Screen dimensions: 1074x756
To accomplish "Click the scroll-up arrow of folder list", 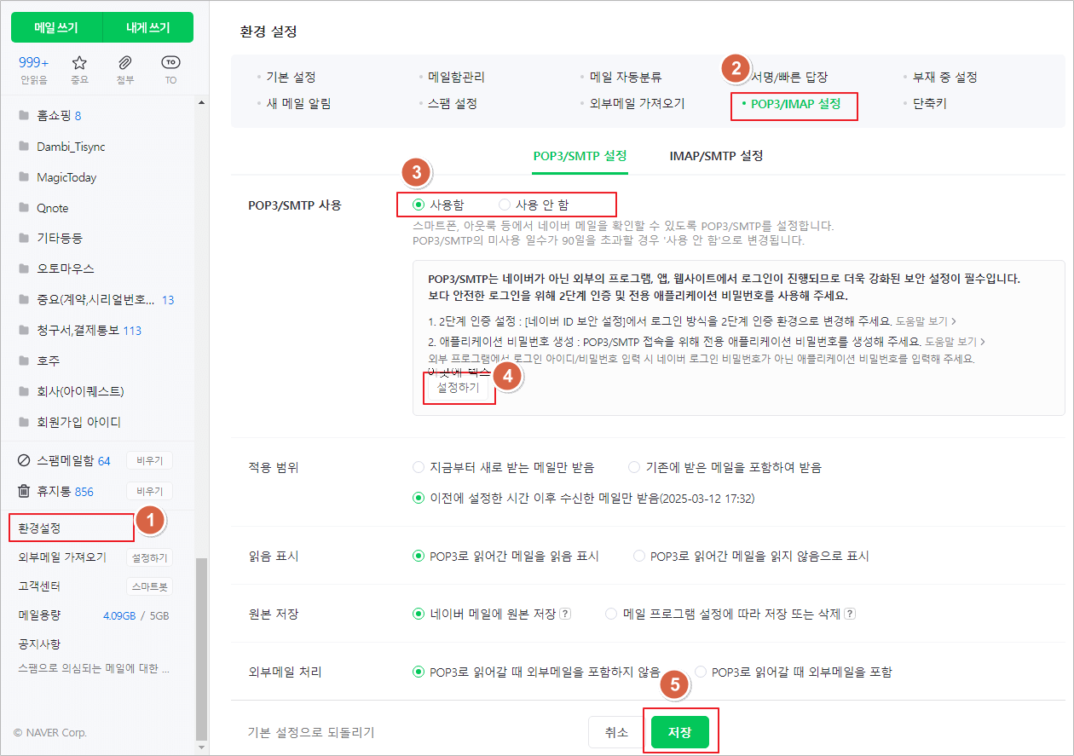I will [x=201, y=102].
